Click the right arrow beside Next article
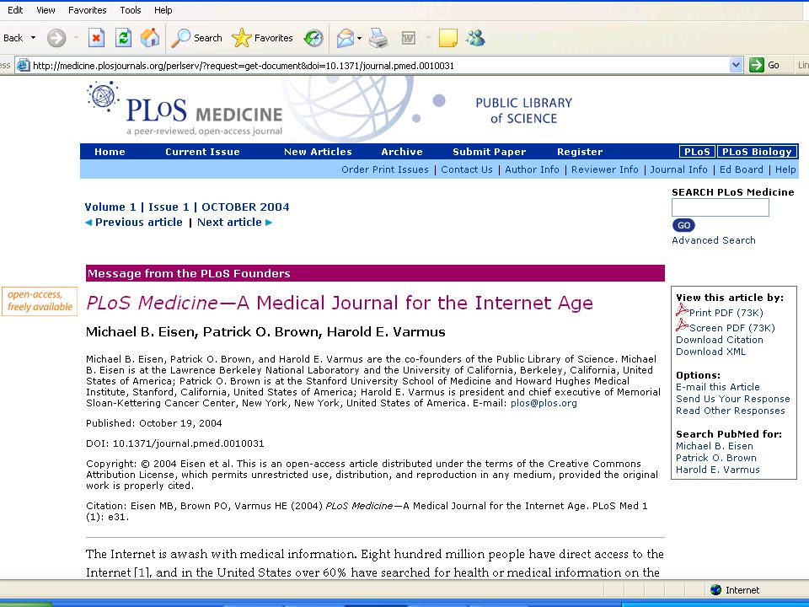 tap(269, 223)
